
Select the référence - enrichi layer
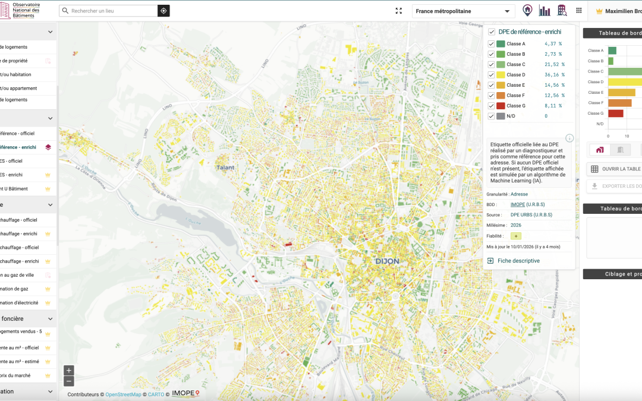pyautogui.click(x=28, y=147)
